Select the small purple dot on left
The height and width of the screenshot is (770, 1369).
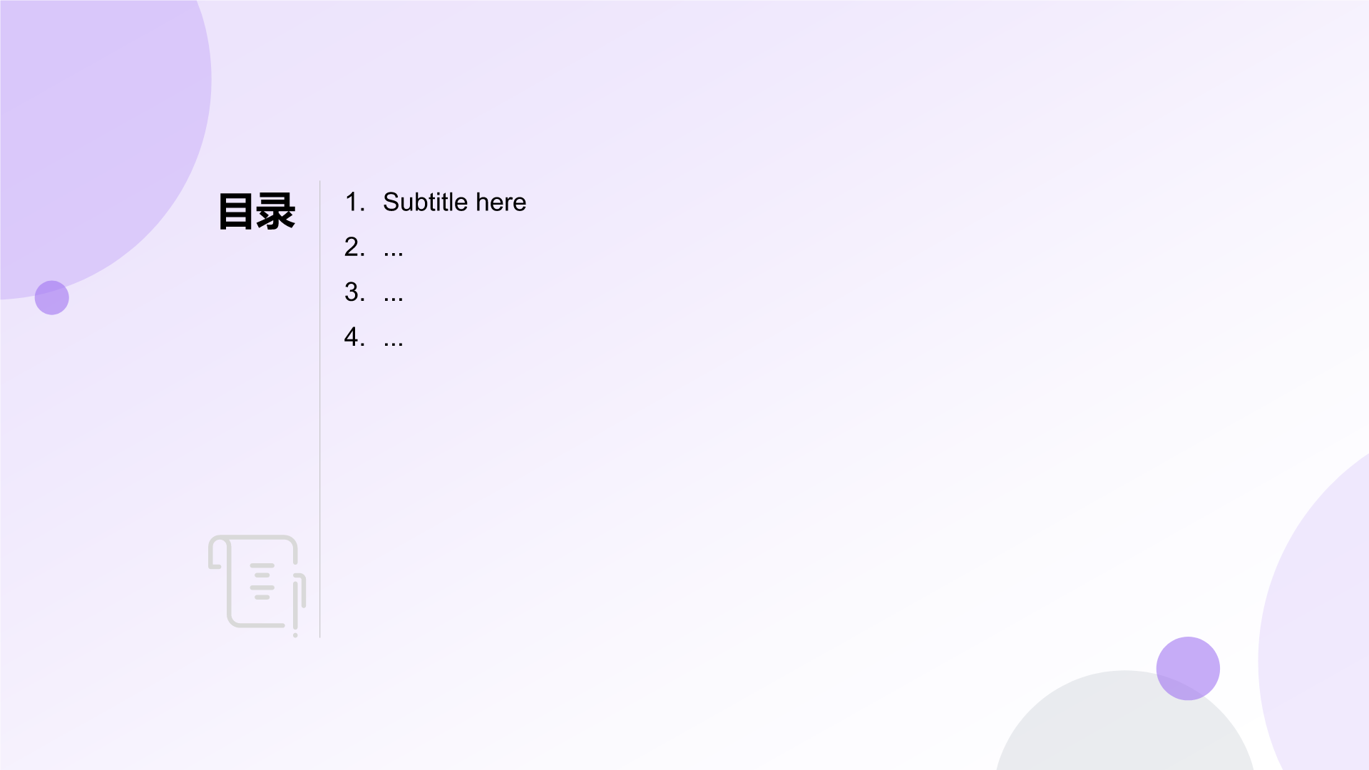pos(52,297)
